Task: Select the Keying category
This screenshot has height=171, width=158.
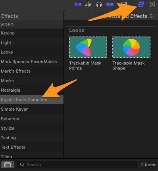Action: pos(32,33)
